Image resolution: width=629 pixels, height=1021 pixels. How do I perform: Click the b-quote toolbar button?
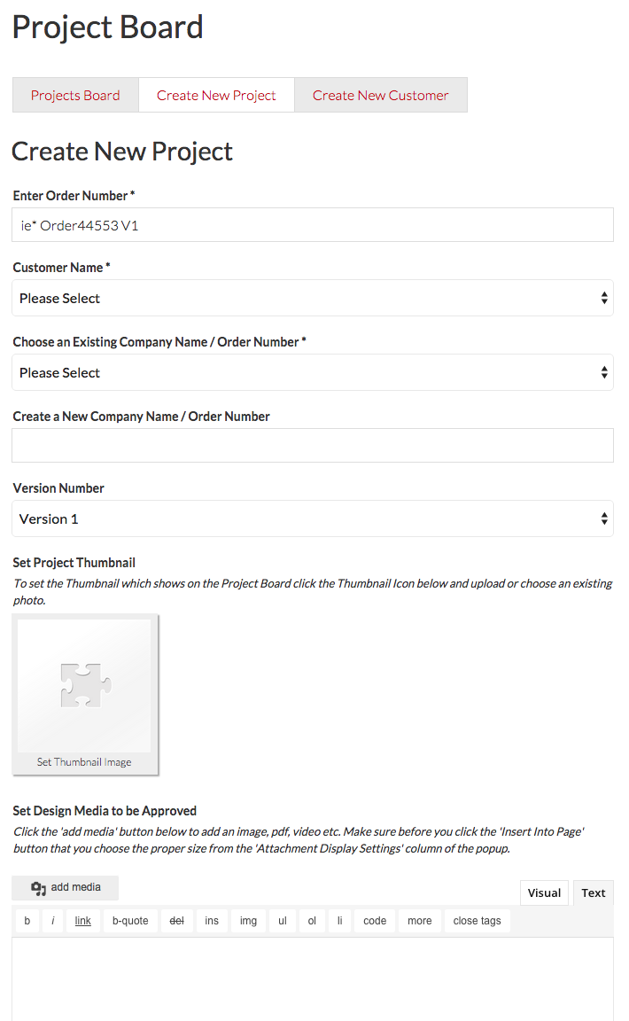point(130,921)
